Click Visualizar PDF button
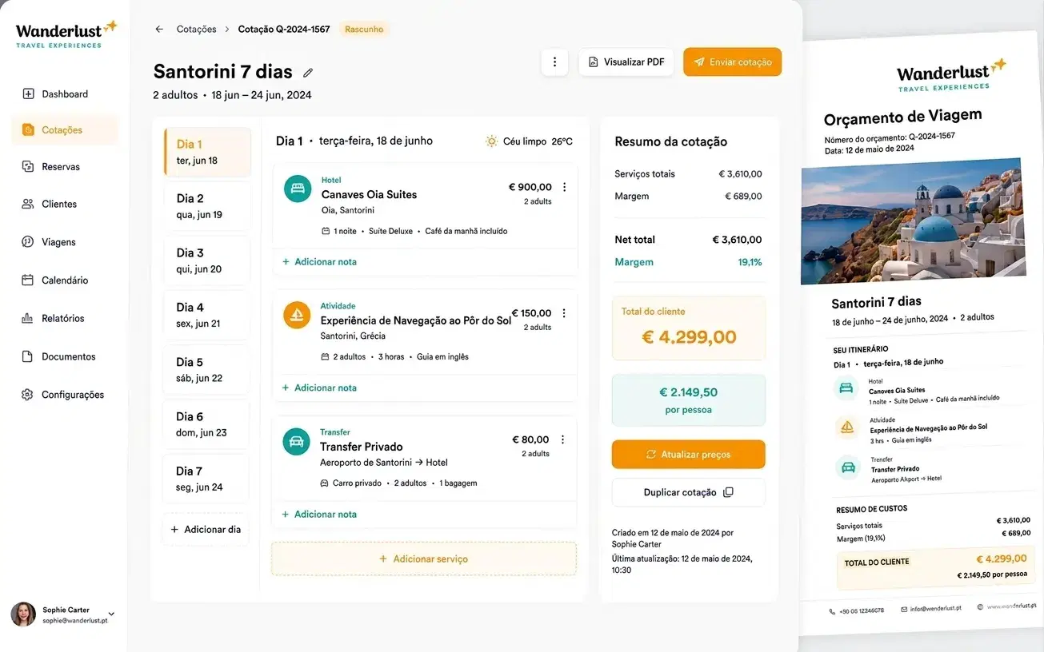The height and width of the screenshot is (652, 1044). (626, 62)
